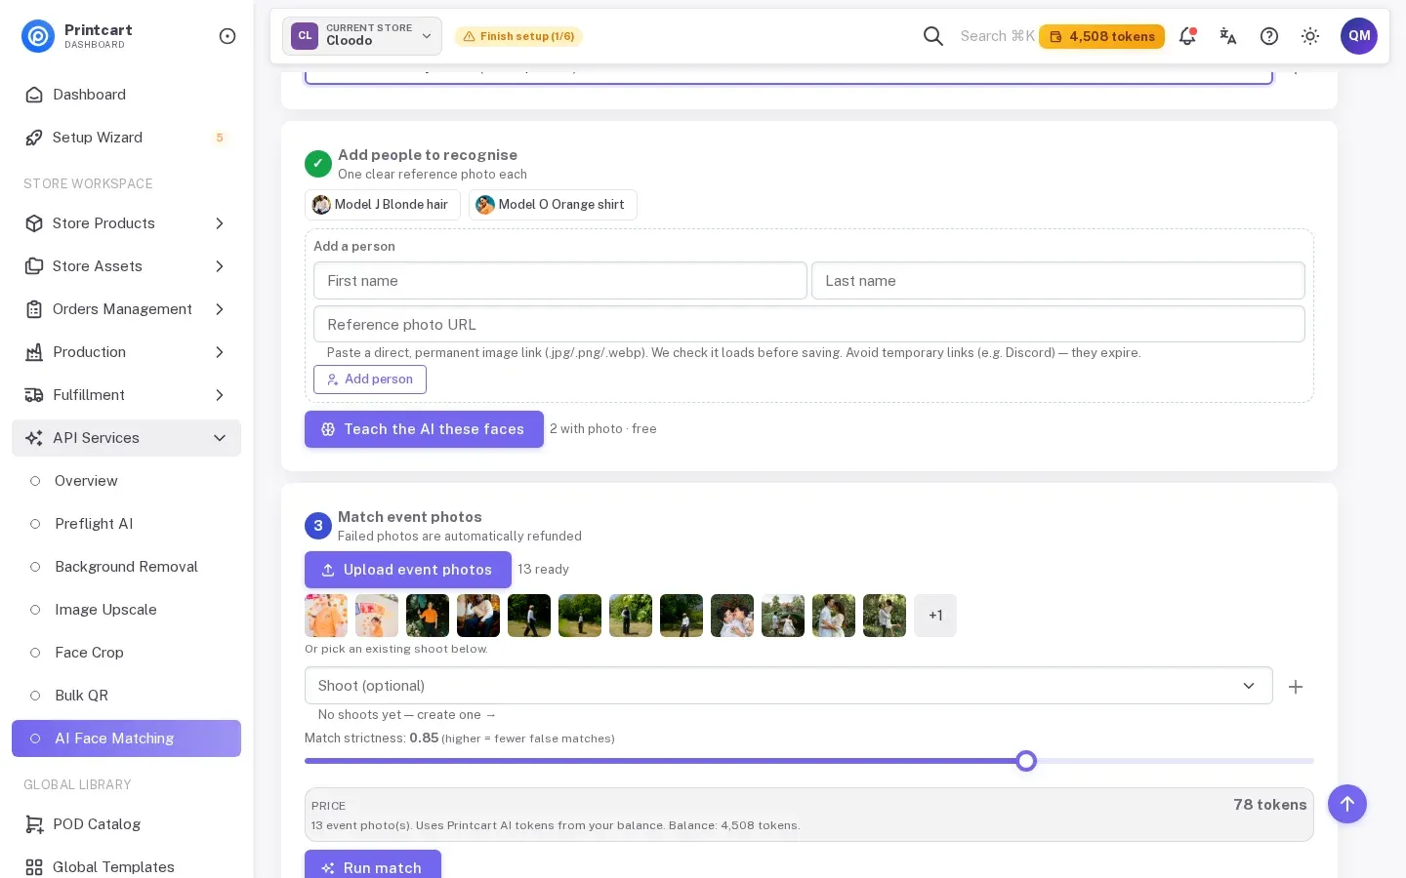Click the +1 more photos thumbnail
Screen dimensions: 1406x878
935,616
